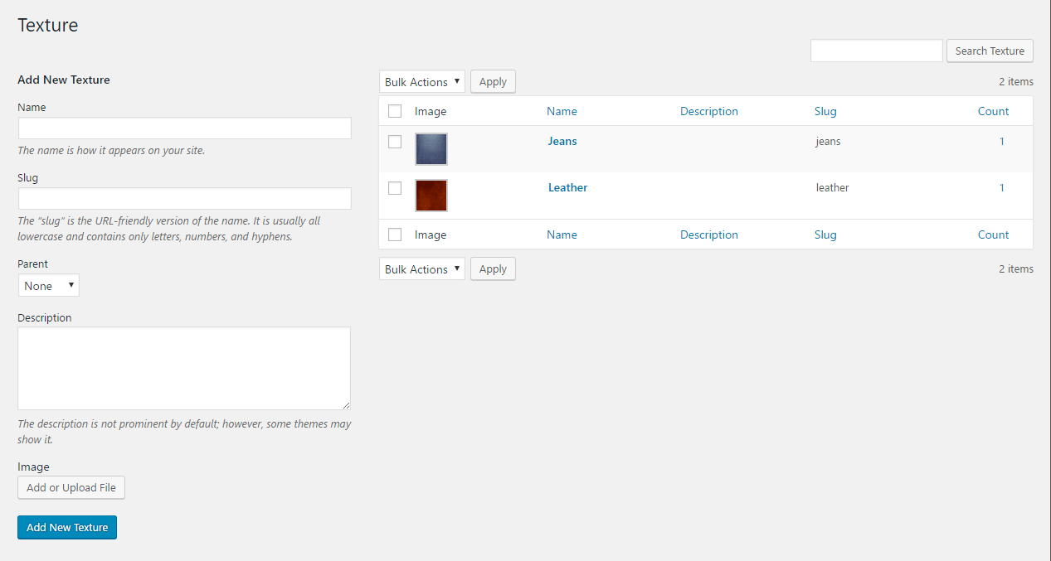
Task: Click the top Apply button
Action: [x=493, y=82]
